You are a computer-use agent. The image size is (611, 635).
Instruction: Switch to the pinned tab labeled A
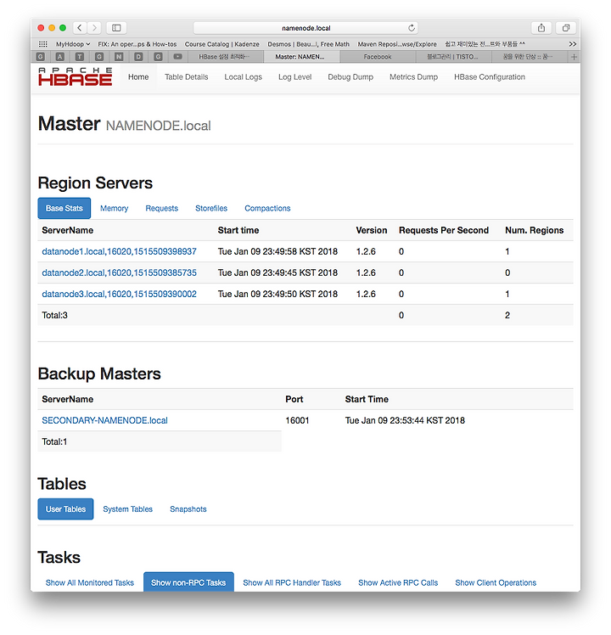[60, 57]
